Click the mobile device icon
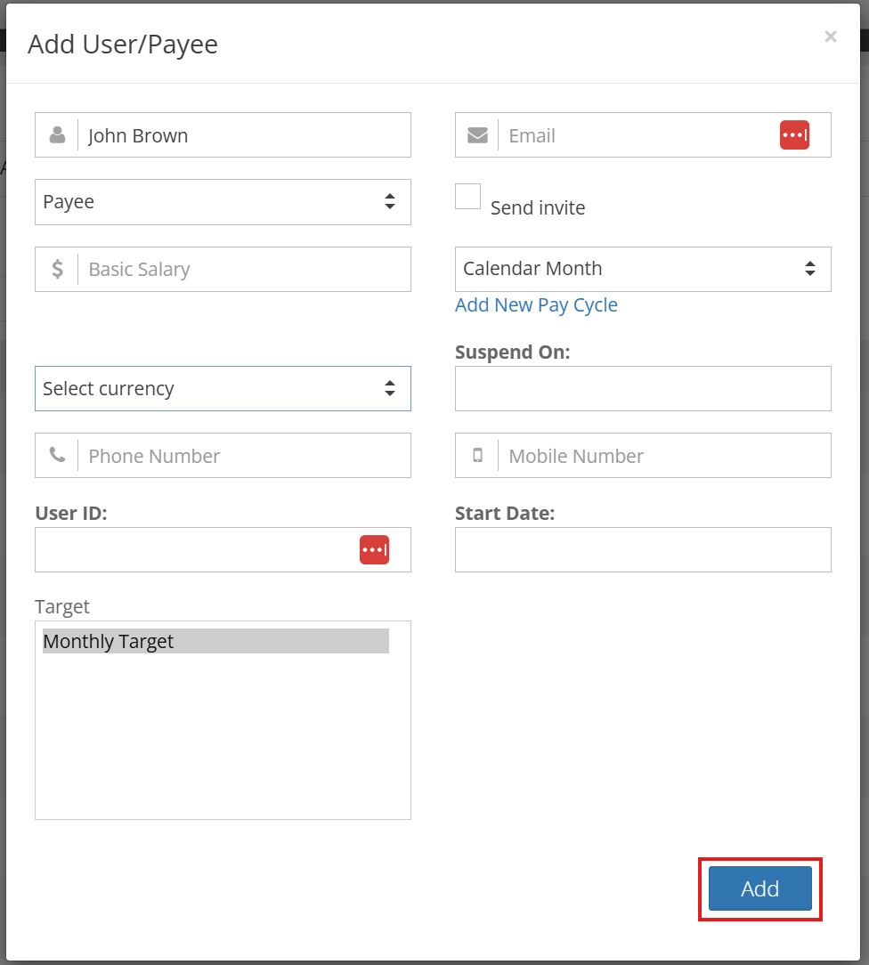Screen dimensions: 869x965 tap(477, 456)
